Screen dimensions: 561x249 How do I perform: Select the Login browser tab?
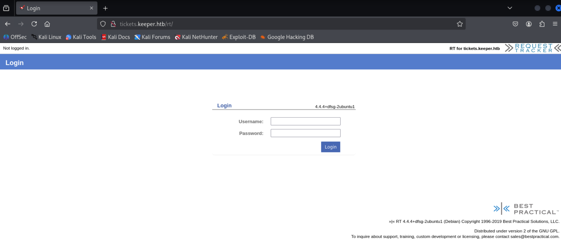pos(57,8)
